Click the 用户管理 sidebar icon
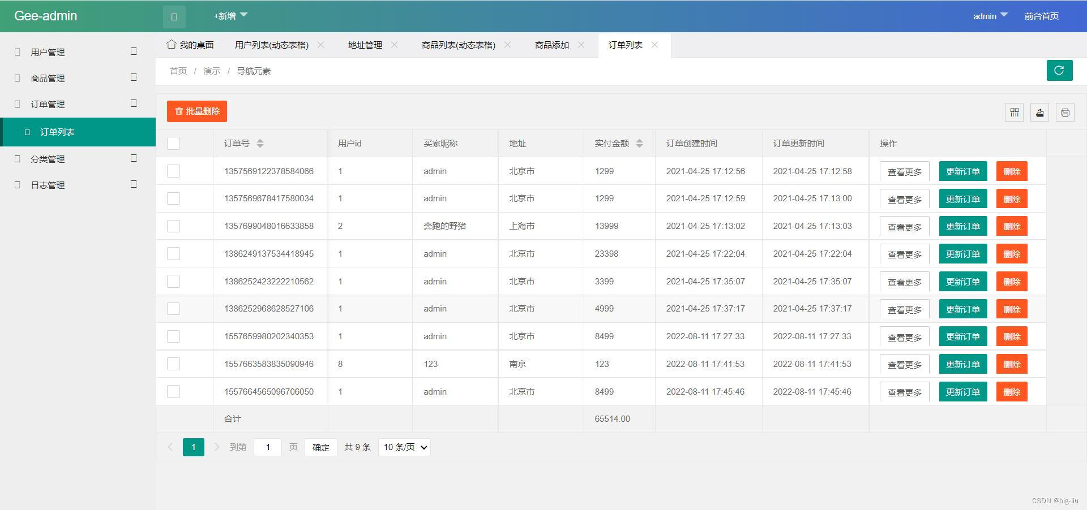This screenshot has width=1087, height=510. [17, 52]
